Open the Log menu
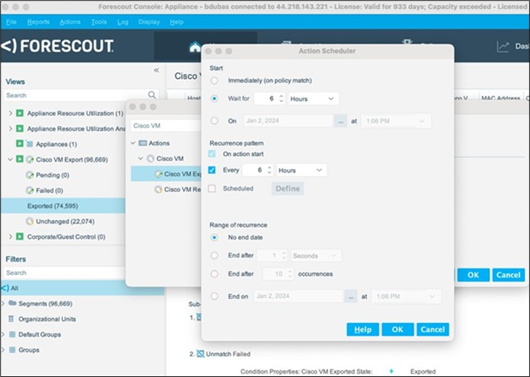 point(123,22)
